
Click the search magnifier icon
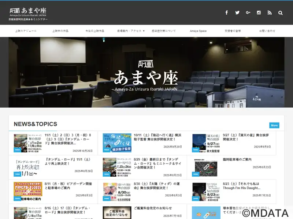280,13
